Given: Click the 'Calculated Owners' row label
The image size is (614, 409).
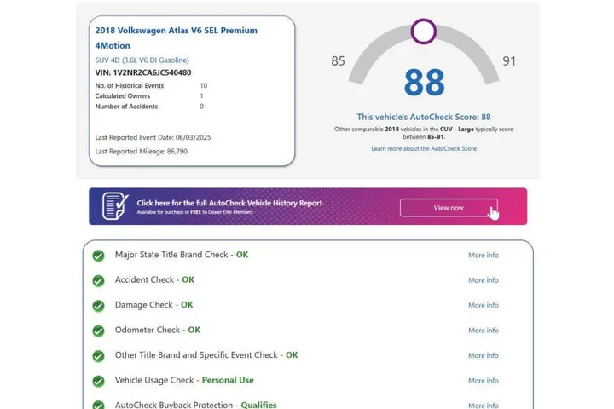Looking at the screenshot, I should 123,96.
